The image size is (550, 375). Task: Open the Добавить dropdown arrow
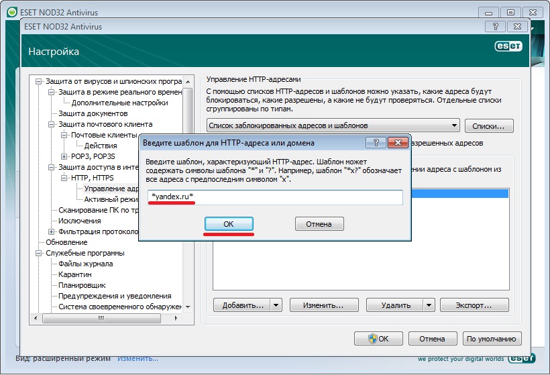coord(276,305)
